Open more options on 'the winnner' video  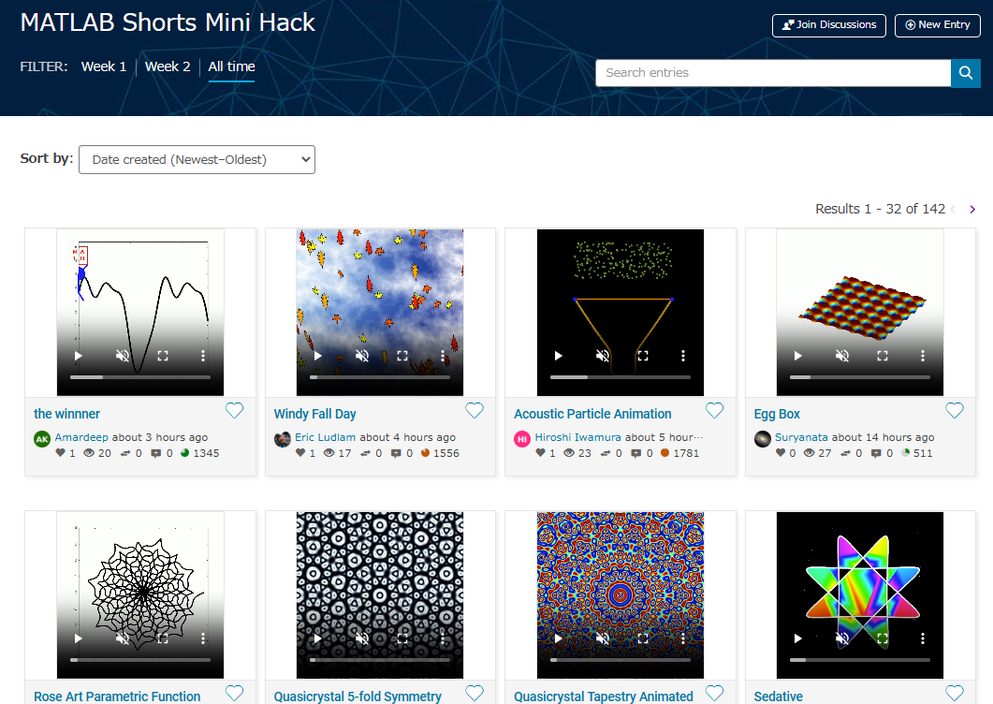(x=203, y=356)
